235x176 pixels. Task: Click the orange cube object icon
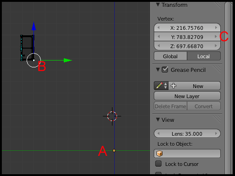[160, 154]
